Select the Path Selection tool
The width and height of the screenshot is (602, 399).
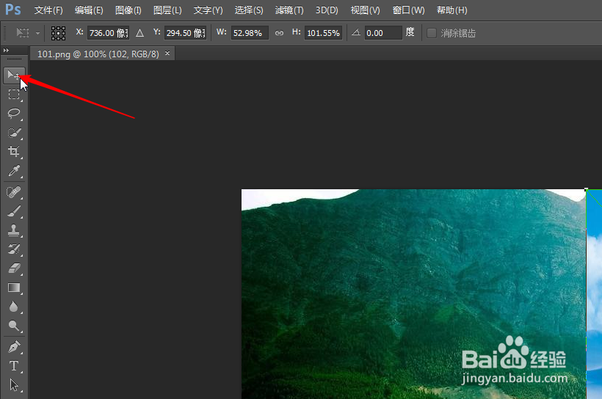coord(14,385)
